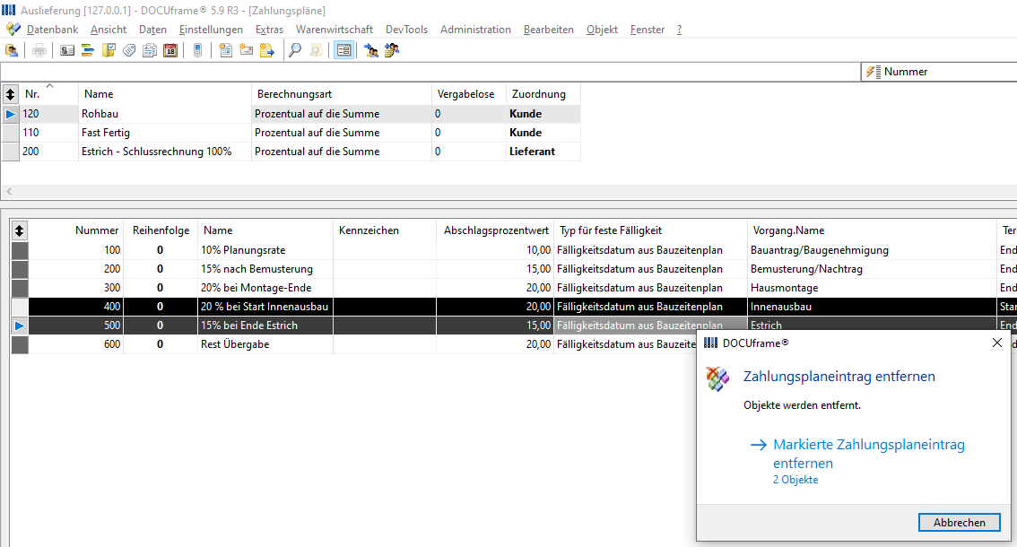The width and height of the screenshot is (1017, 547).
Task: Click the 20 % bei Start Innenausbau entry
Action: 264,307
